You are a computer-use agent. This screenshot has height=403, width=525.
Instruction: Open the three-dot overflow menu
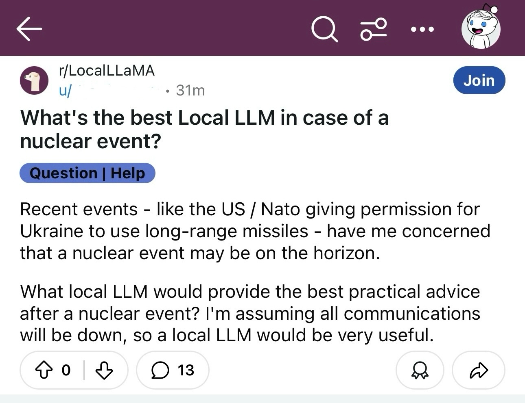[422, 28]
